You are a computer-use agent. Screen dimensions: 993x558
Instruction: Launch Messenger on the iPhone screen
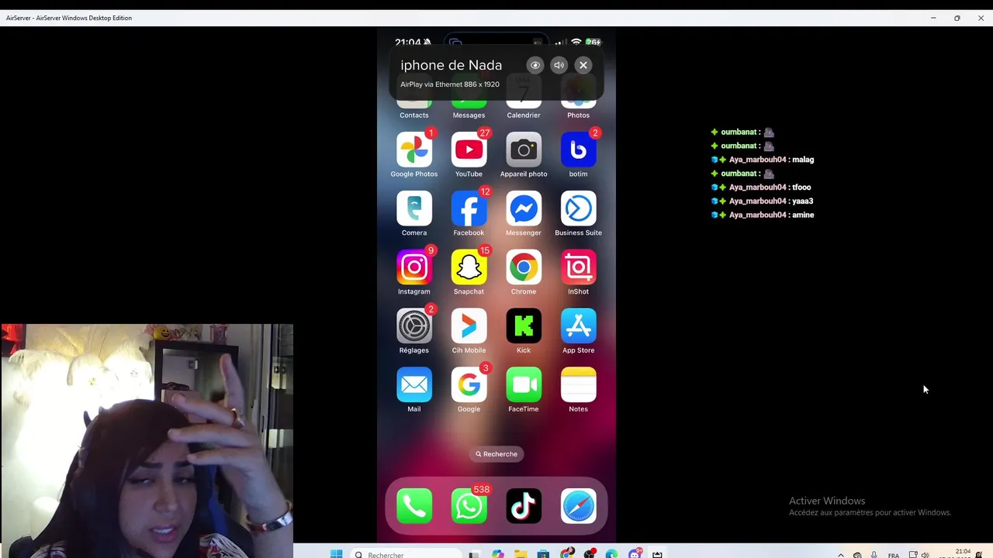(524, 208)
